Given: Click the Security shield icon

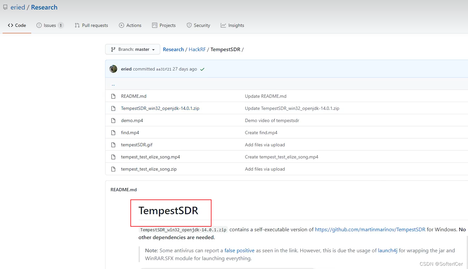Looking at the screenshot, I should click(189, 25).
